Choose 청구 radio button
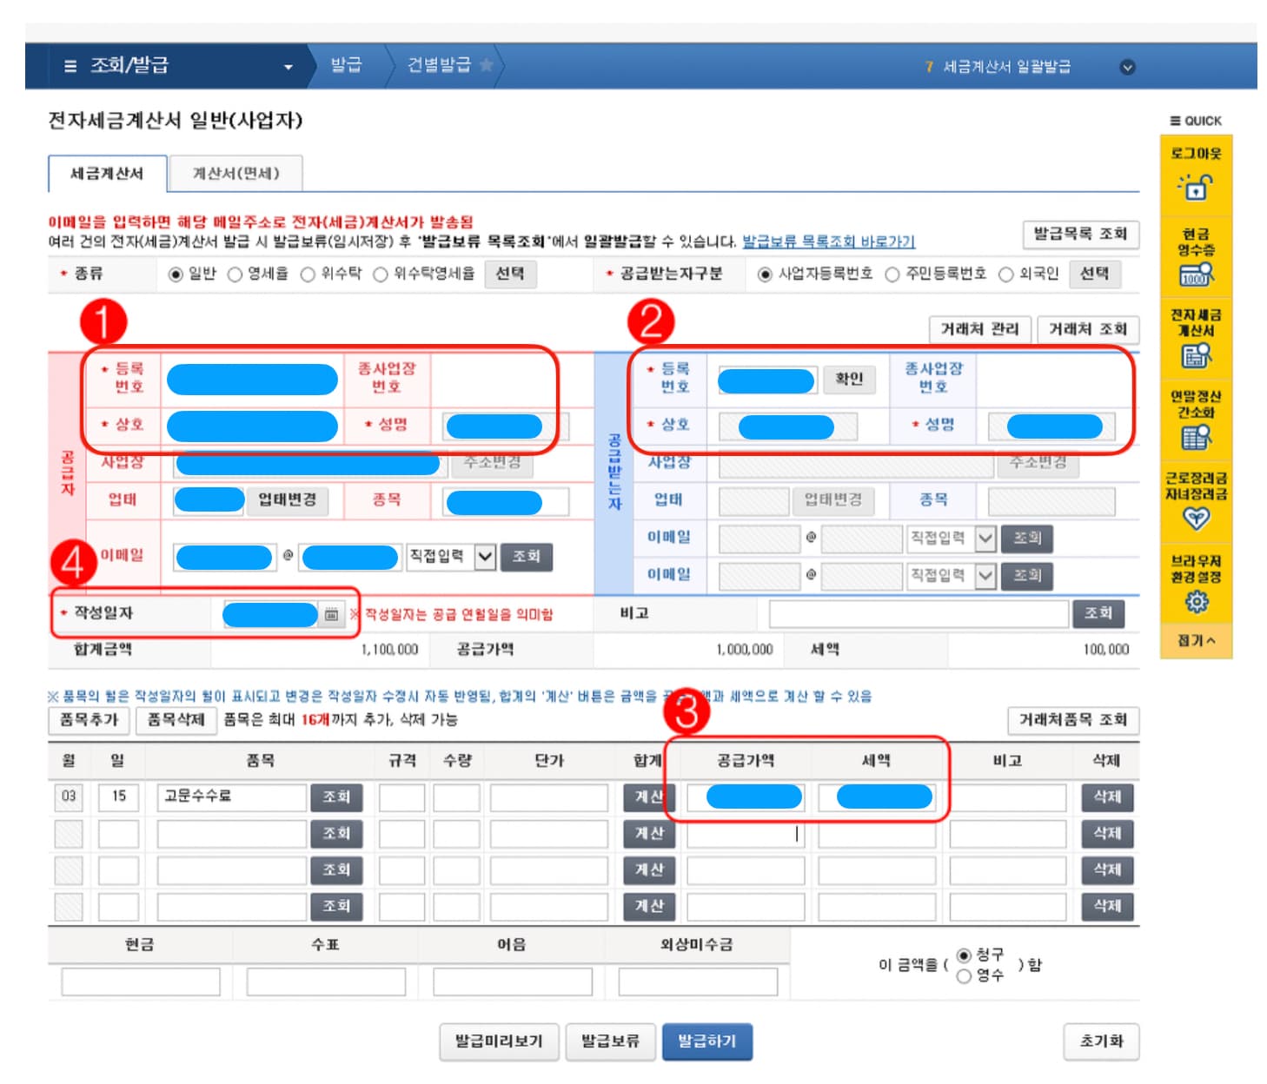The image size is (1267, 1084). (964, 955)
